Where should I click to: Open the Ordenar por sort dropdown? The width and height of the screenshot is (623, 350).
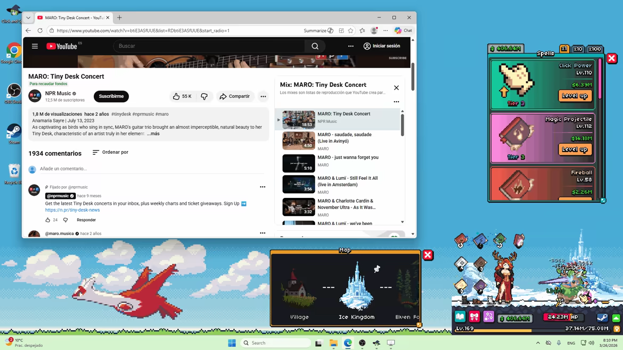coord(110,152)
